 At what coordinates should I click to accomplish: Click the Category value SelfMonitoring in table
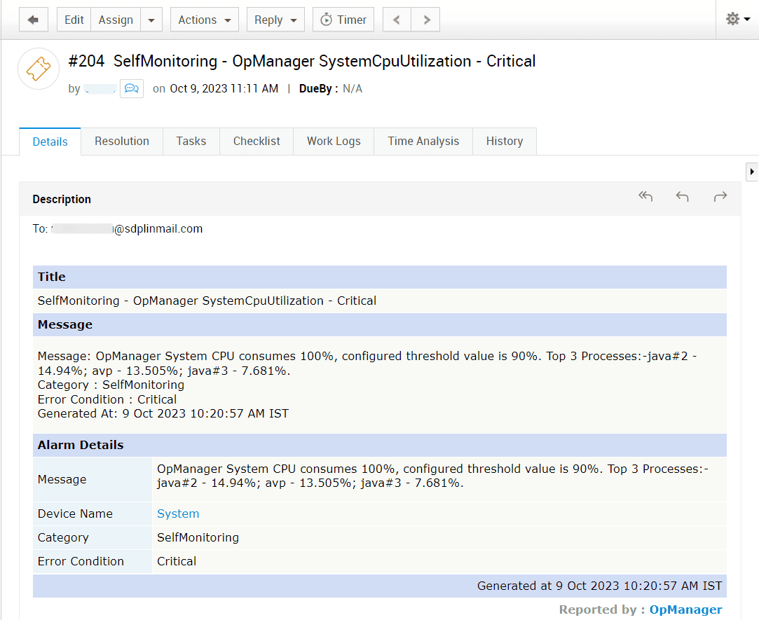pyautogui.click(x=198, y=538)
